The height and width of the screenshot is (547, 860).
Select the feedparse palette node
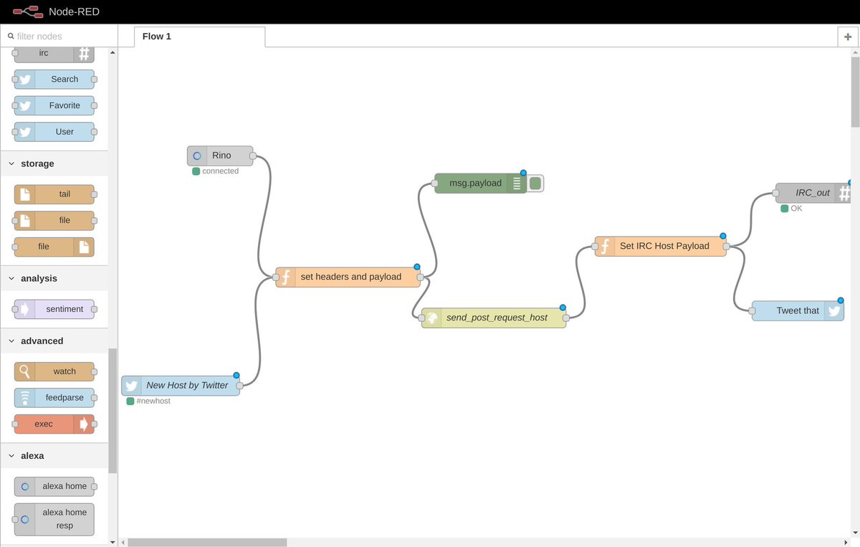click(x=54, y=398)
